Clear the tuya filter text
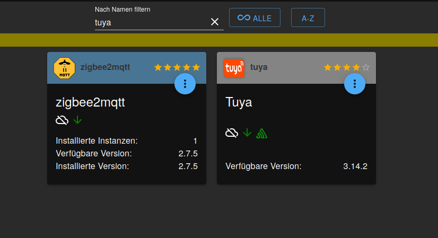 (x=215, y=22)
